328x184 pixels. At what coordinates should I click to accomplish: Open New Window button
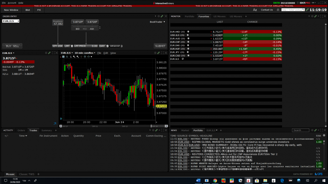click(x=11, y=10)
